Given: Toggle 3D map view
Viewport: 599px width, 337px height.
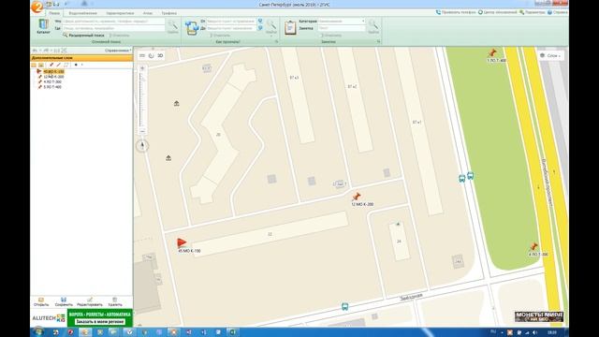Looking at the screenshot, I should 160,56.
